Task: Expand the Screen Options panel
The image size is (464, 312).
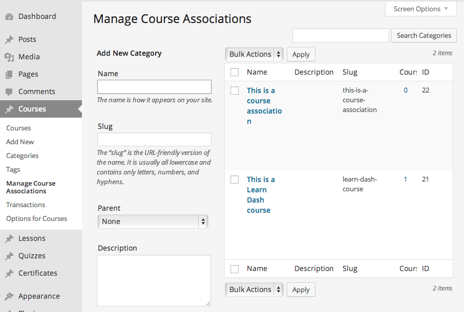Action: [x=420, y=9]
